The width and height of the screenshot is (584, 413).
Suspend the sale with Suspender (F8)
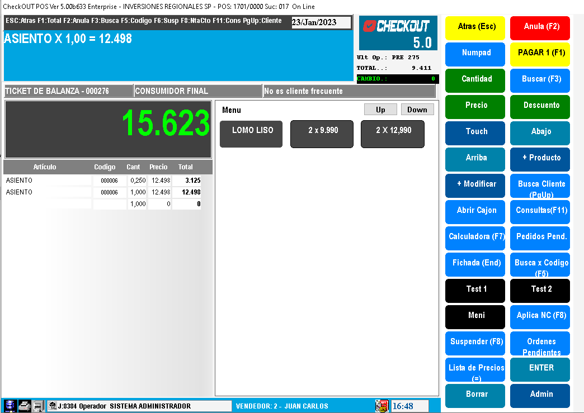pos(475,343)
